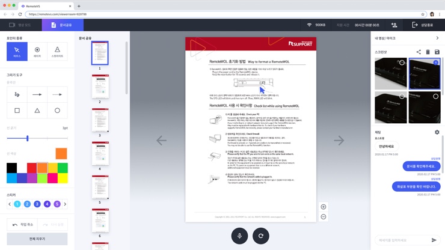Pick the sky blue color swatch
The width and height of the screenshot is (445, 250).
[11, 178]
